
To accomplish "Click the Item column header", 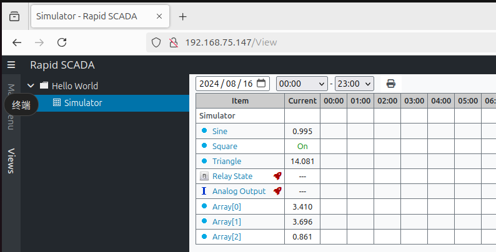I will click(240, 100).
